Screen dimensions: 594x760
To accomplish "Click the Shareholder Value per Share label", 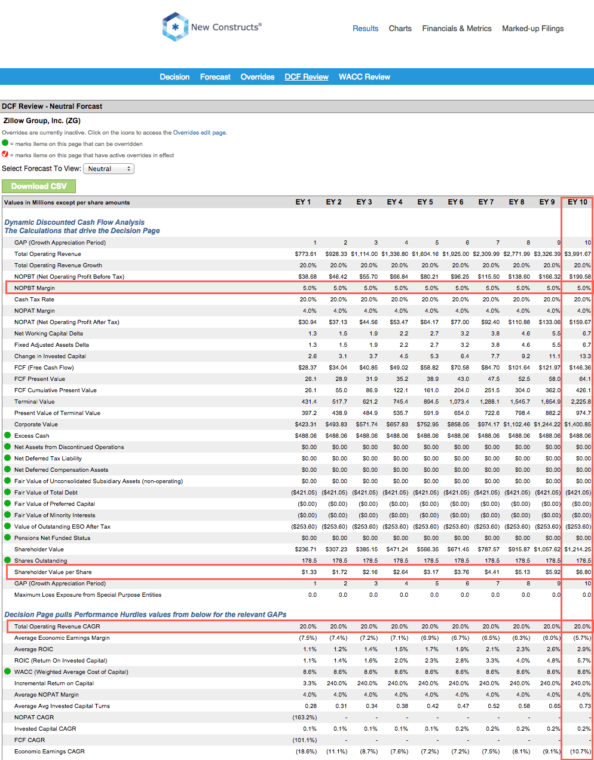I will click(53, 572).
